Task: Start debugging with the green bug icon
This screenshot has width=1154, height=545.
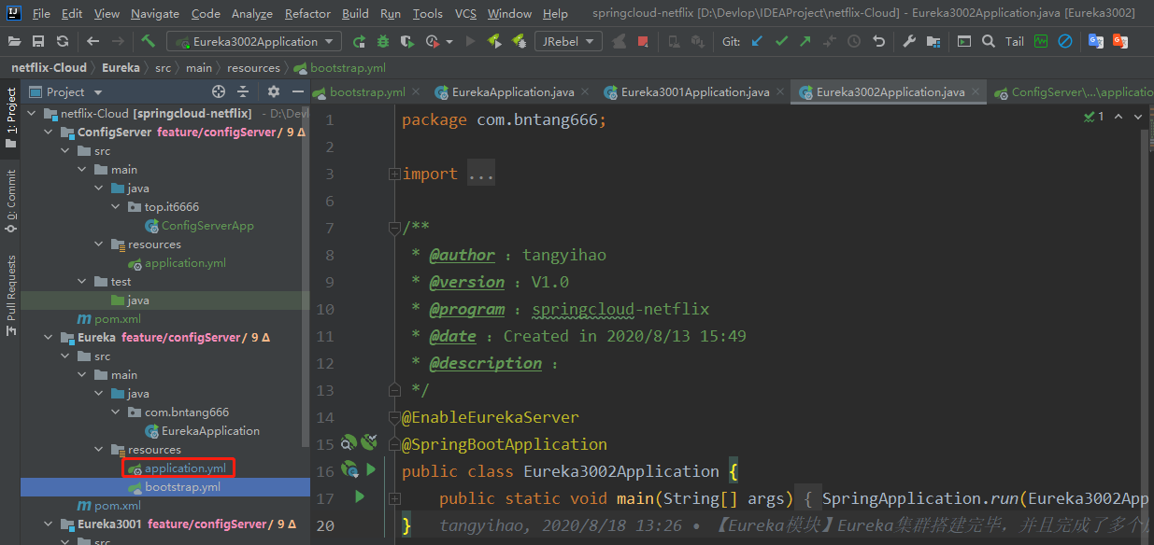Action: coord(383,41)
